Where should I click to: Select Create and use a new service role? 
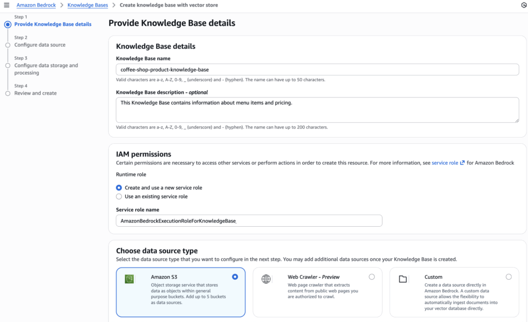coord(119,188)
